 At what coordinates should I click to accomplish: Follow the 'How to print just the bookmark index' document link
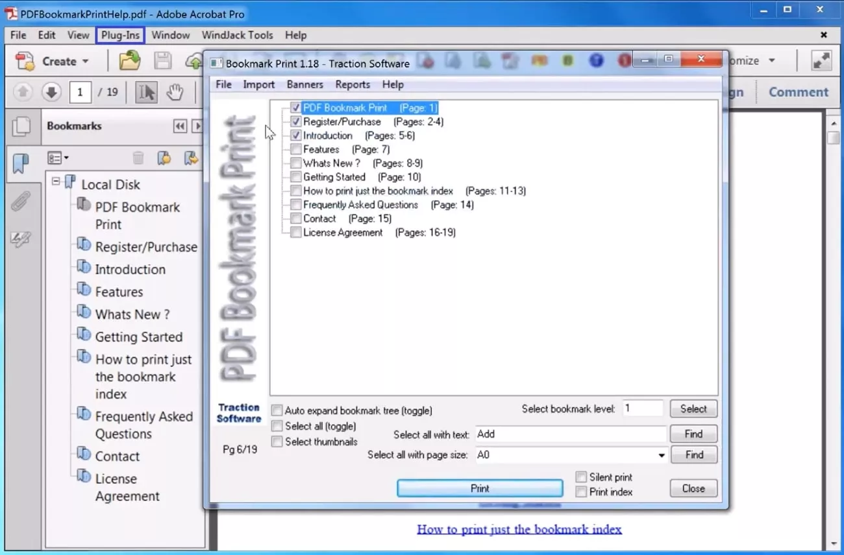(x=519, y=529)
